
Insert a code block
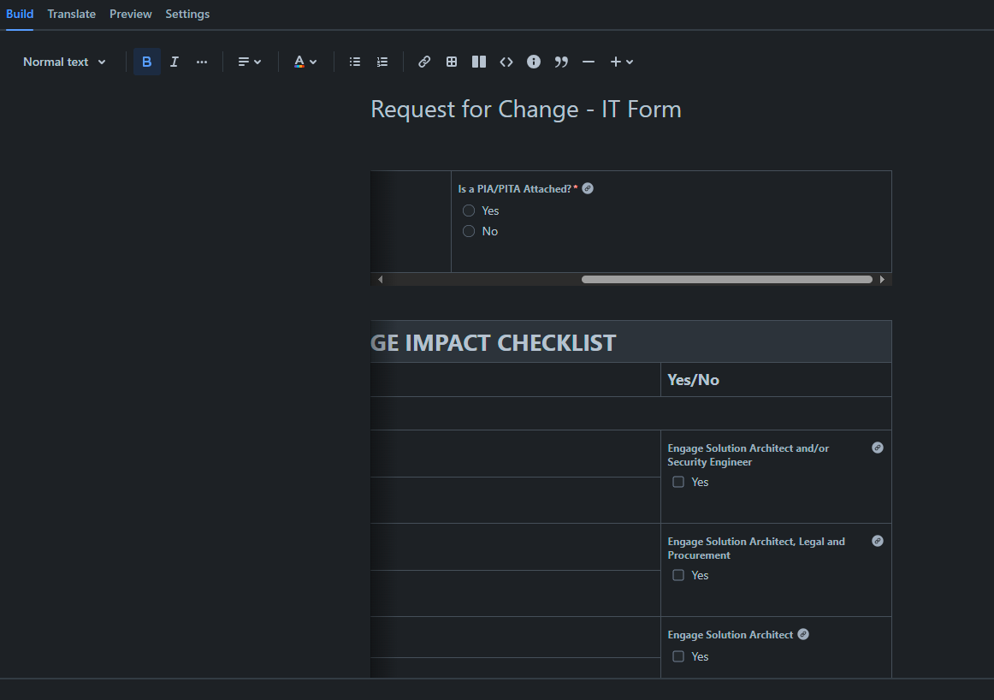click(x=506, y=62)
